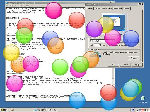Screen dimensions: 150x112
Task: Open the Format menu in Notepad
Action: click(x=17, y=6)
